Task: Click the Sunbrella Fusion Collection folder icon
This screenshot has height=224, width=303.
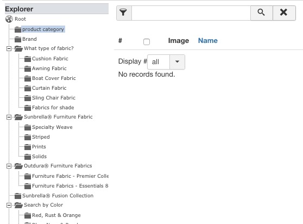Action: coord(18,196)
